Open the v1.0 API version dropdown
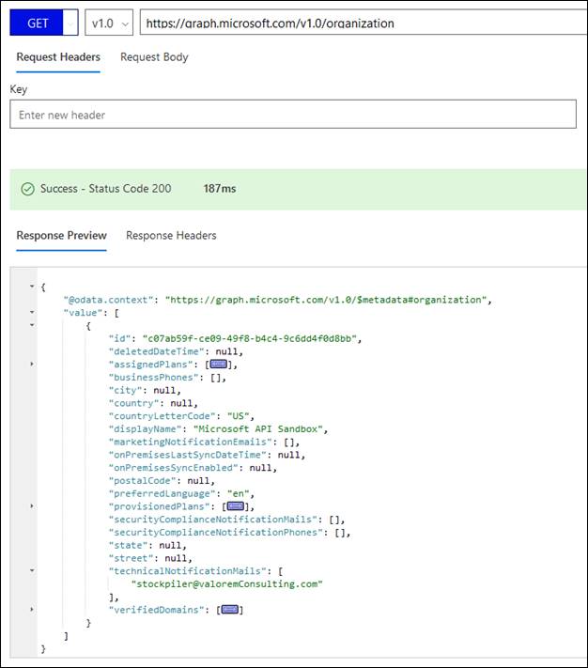 pos(109,23)
